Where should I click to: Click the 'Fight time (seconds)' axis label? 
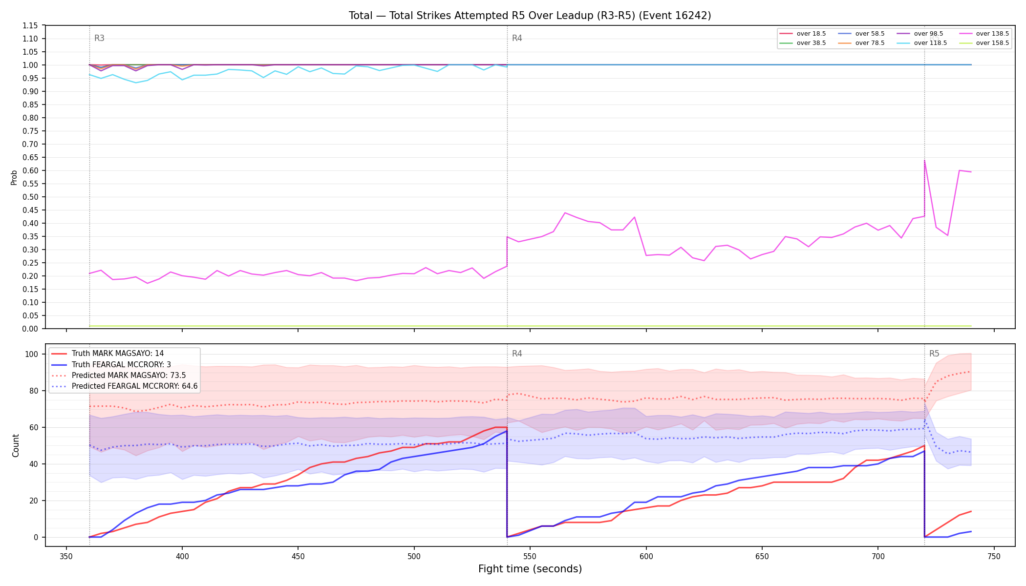pyautogui.click(x=530, y=569)
